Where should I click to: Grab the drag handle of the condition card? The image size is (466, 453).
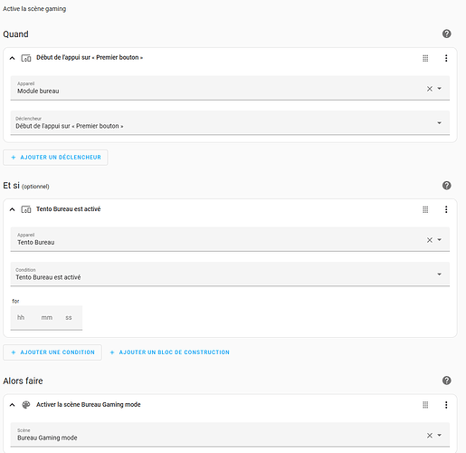point(425,209)
